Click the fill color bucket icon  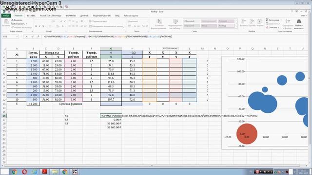point(58,26)
